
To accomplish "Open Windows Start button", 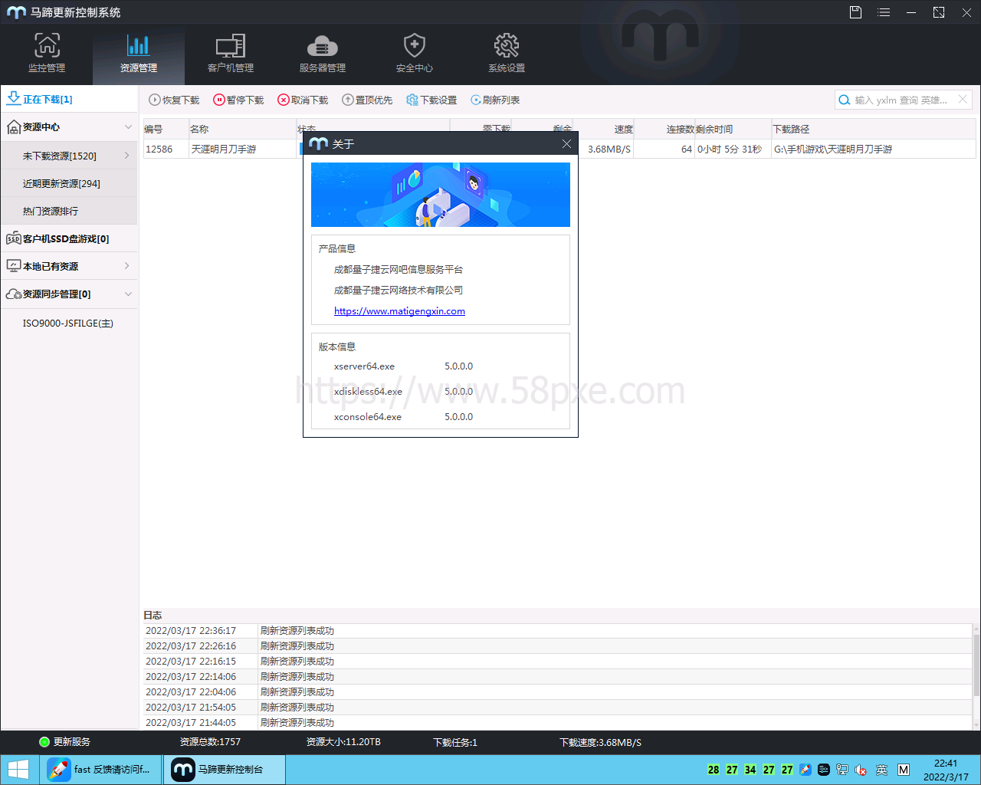I will pyautogui.click(x=18, y=770).
